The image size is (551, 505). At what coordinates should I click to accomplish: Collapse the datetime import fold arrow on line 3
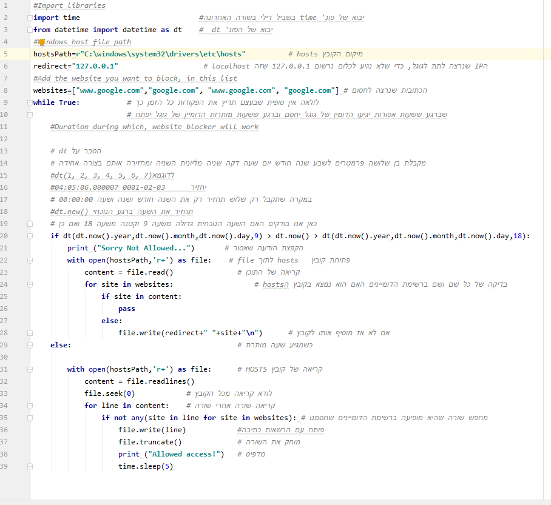click(x=29, y=30)
